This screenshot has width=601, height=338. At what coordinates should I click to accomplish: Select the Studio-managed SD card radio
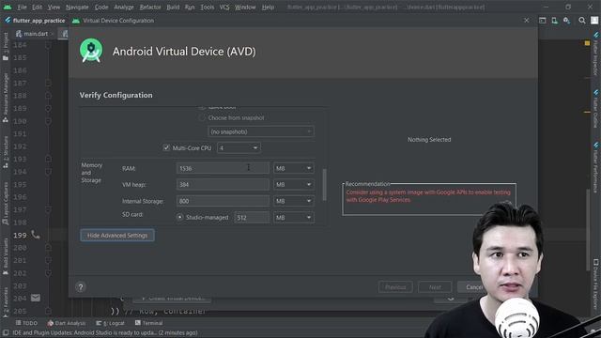coord(179,217)
